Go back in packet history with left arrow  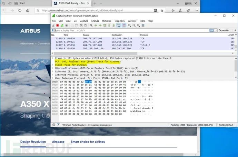(x=96, y=25)
